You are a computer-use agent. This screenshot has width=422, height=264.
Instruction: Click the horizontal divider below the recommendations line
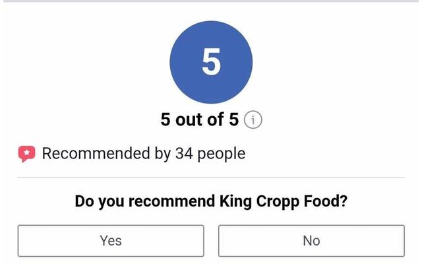[x=211, y=178]
